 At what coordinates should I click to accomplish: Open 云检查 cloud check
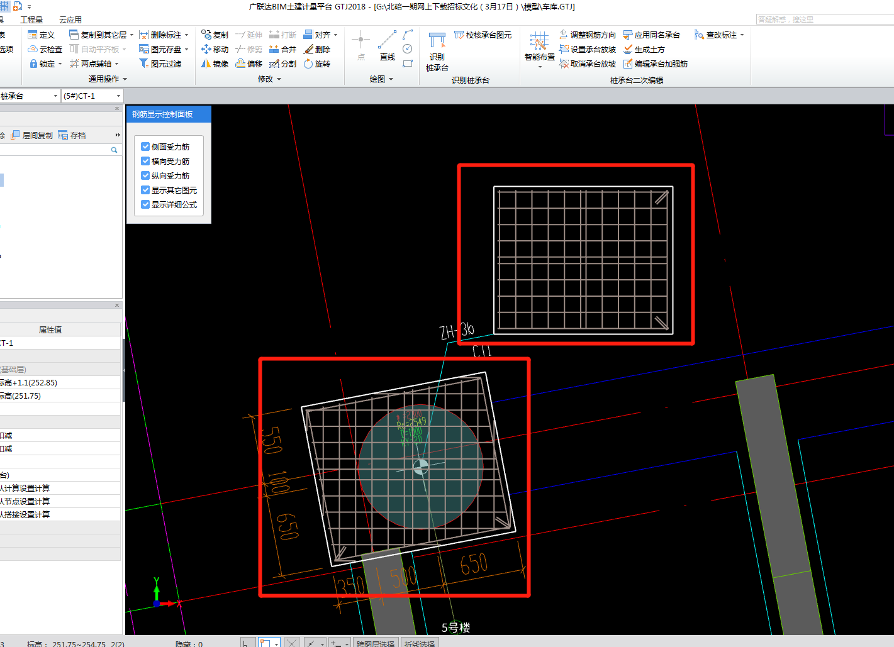45,49
